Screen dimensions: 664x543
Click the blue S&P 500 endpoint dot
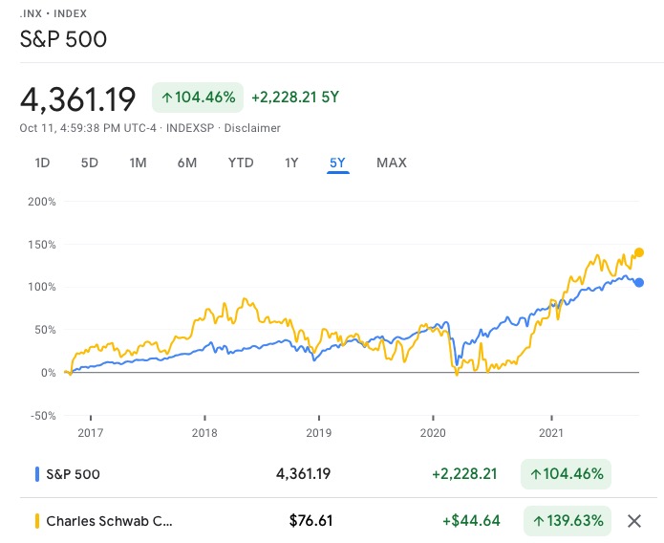pos(639,282)
